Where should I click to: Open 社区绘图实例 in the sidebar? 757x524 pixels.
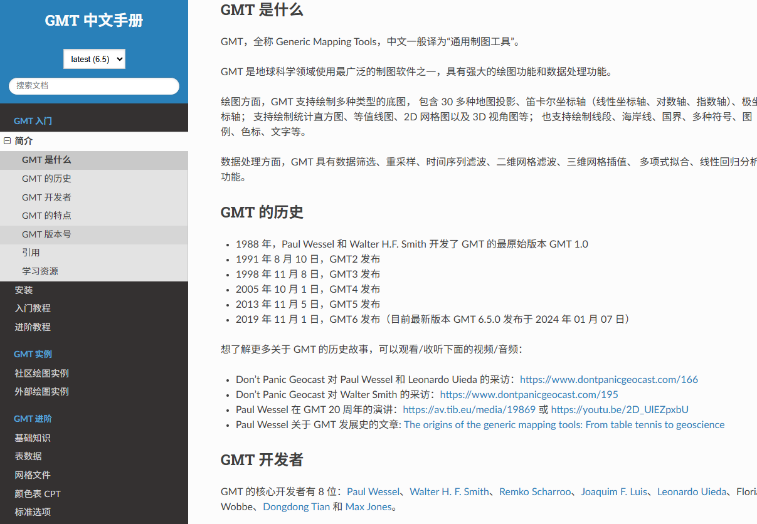94,374
